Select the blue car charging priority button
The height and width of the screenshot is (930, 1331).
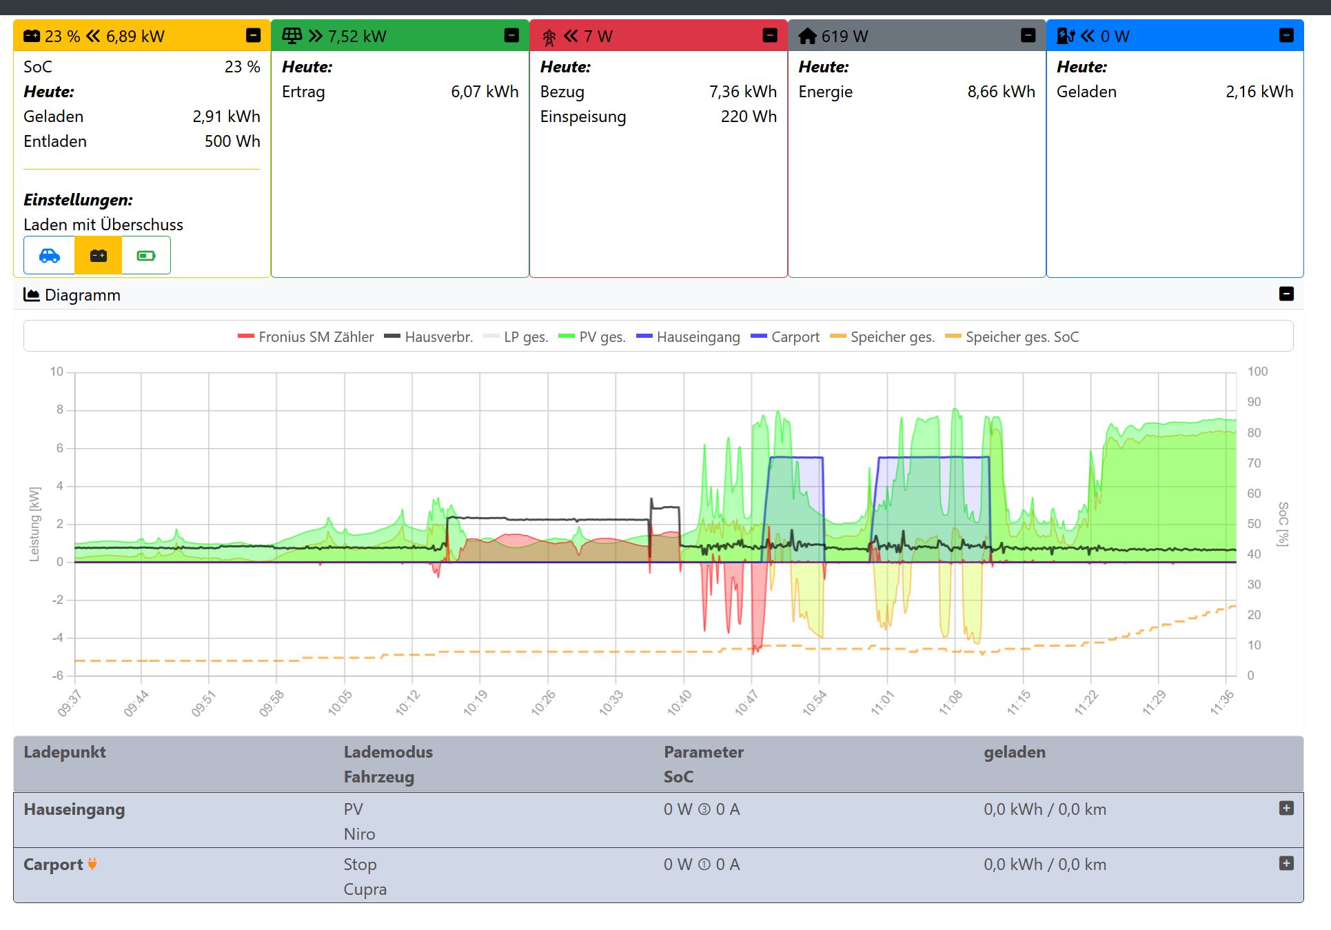(50, 256)
